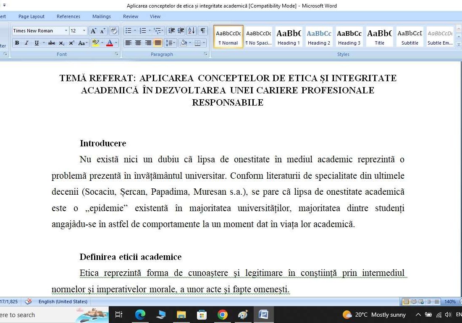Toggle Bold formatting

click(x=17, y=42)
